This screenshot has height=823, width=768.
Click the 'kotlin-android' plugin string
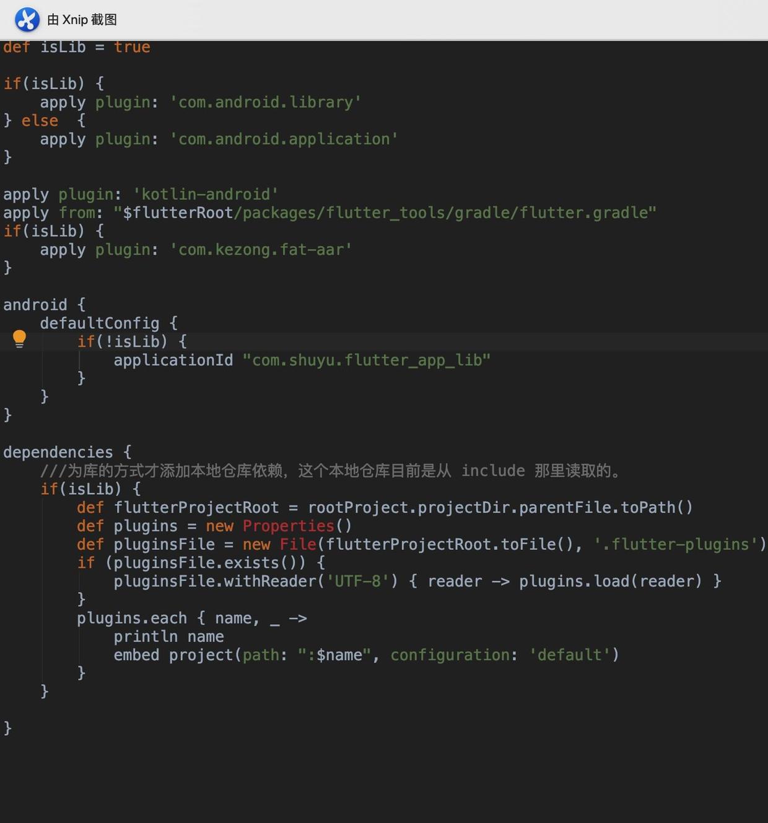click(205, 194)
